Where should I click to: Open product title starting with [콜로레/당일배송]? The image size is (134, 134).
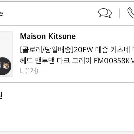coord(77,50)
